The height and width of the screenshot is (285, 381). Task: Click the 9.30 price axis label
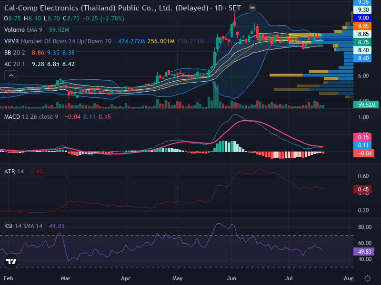point(362,10)
